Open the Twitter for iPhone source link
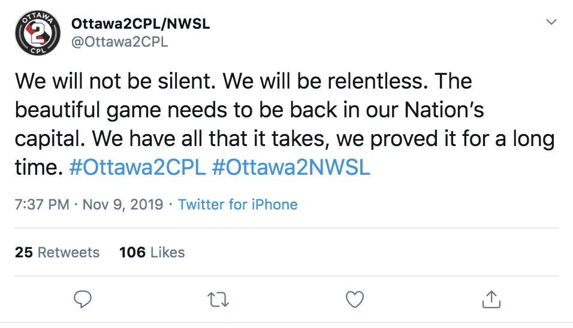This screenshot has height=328, width=573. pyautogui.click(x=237, y=204)
